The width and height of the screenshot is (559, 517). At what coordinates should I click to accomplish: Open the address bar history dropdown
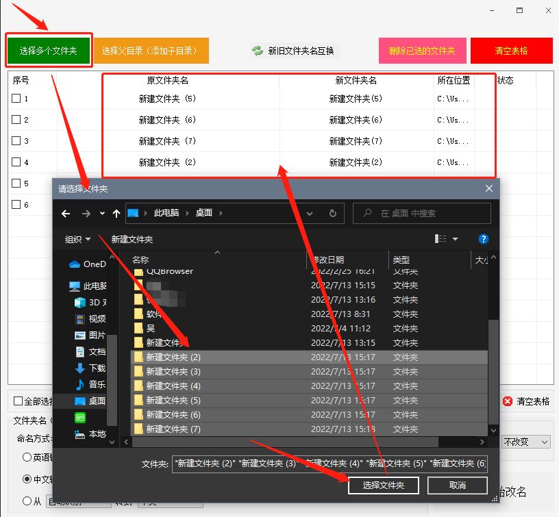pyautogui.click(x=310, y=214)
